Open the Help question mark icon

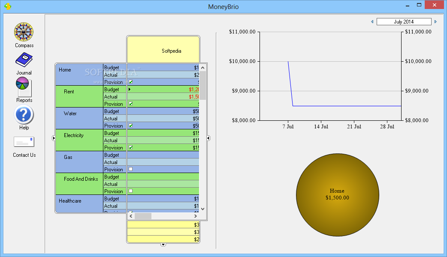(x=24, y=115)
